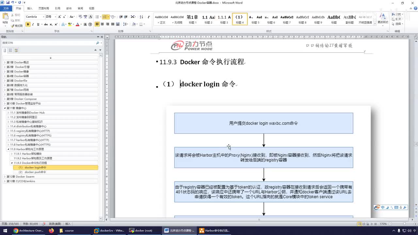This screenshot has width=418, height=235.
Task: Open the dockerSrv VMware taskbar window
Action: click(x=109, y=230)
